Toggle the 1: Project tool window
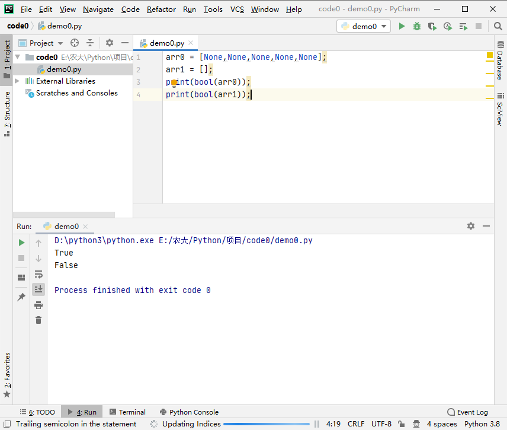 click(x=7, y=60)
